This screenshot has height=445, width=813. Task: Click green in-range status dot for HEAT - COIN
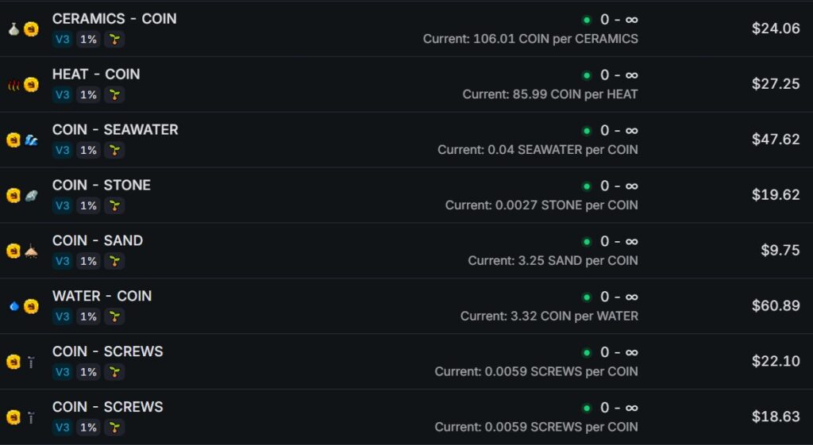pyautogui.click(x=587, y=75)
